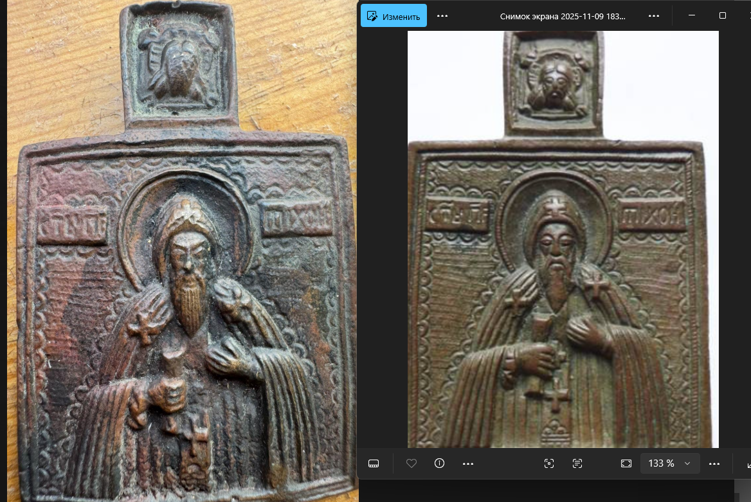Click the fullscreen arrow icon at bottom right
Screen dimensions: 751x502
pos(747,463)
